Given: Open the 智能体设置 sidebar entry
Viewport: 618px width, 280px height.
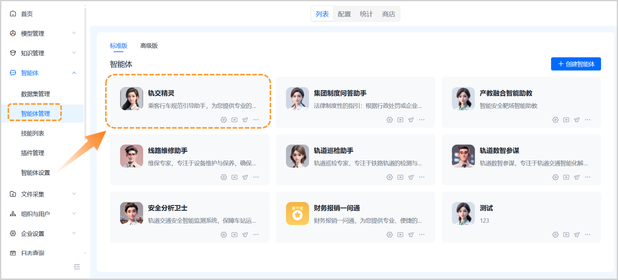Looking at the screenshot, I should coord(36,173).
